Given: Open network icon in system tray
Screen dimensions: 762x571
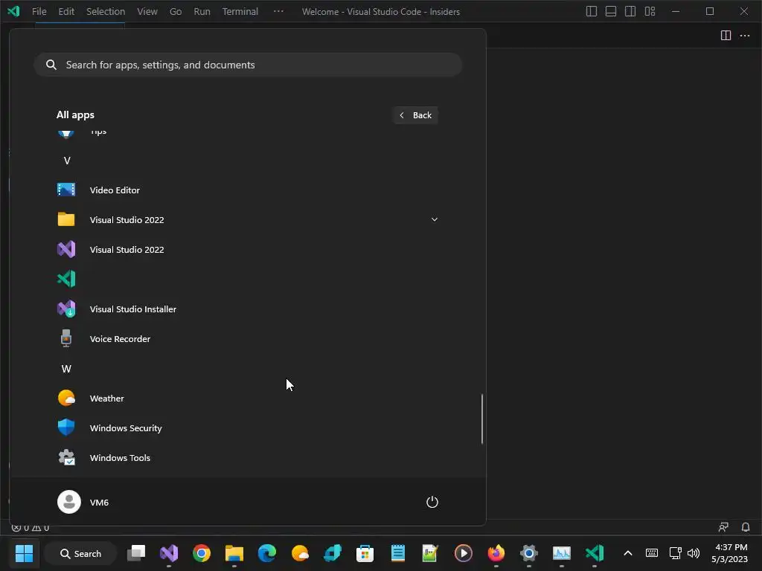Looking at the screenshot, I should tap(675, 553).
